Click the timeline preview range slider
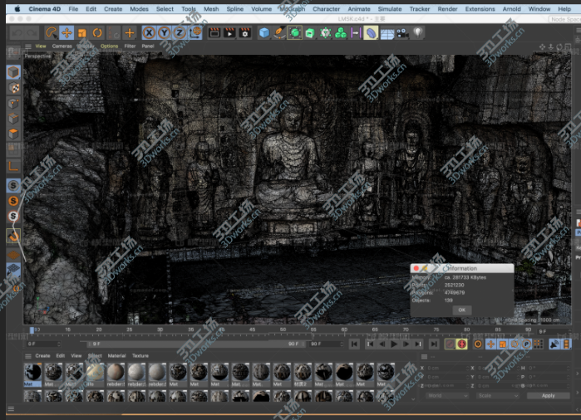 click(x=195, y=344)
